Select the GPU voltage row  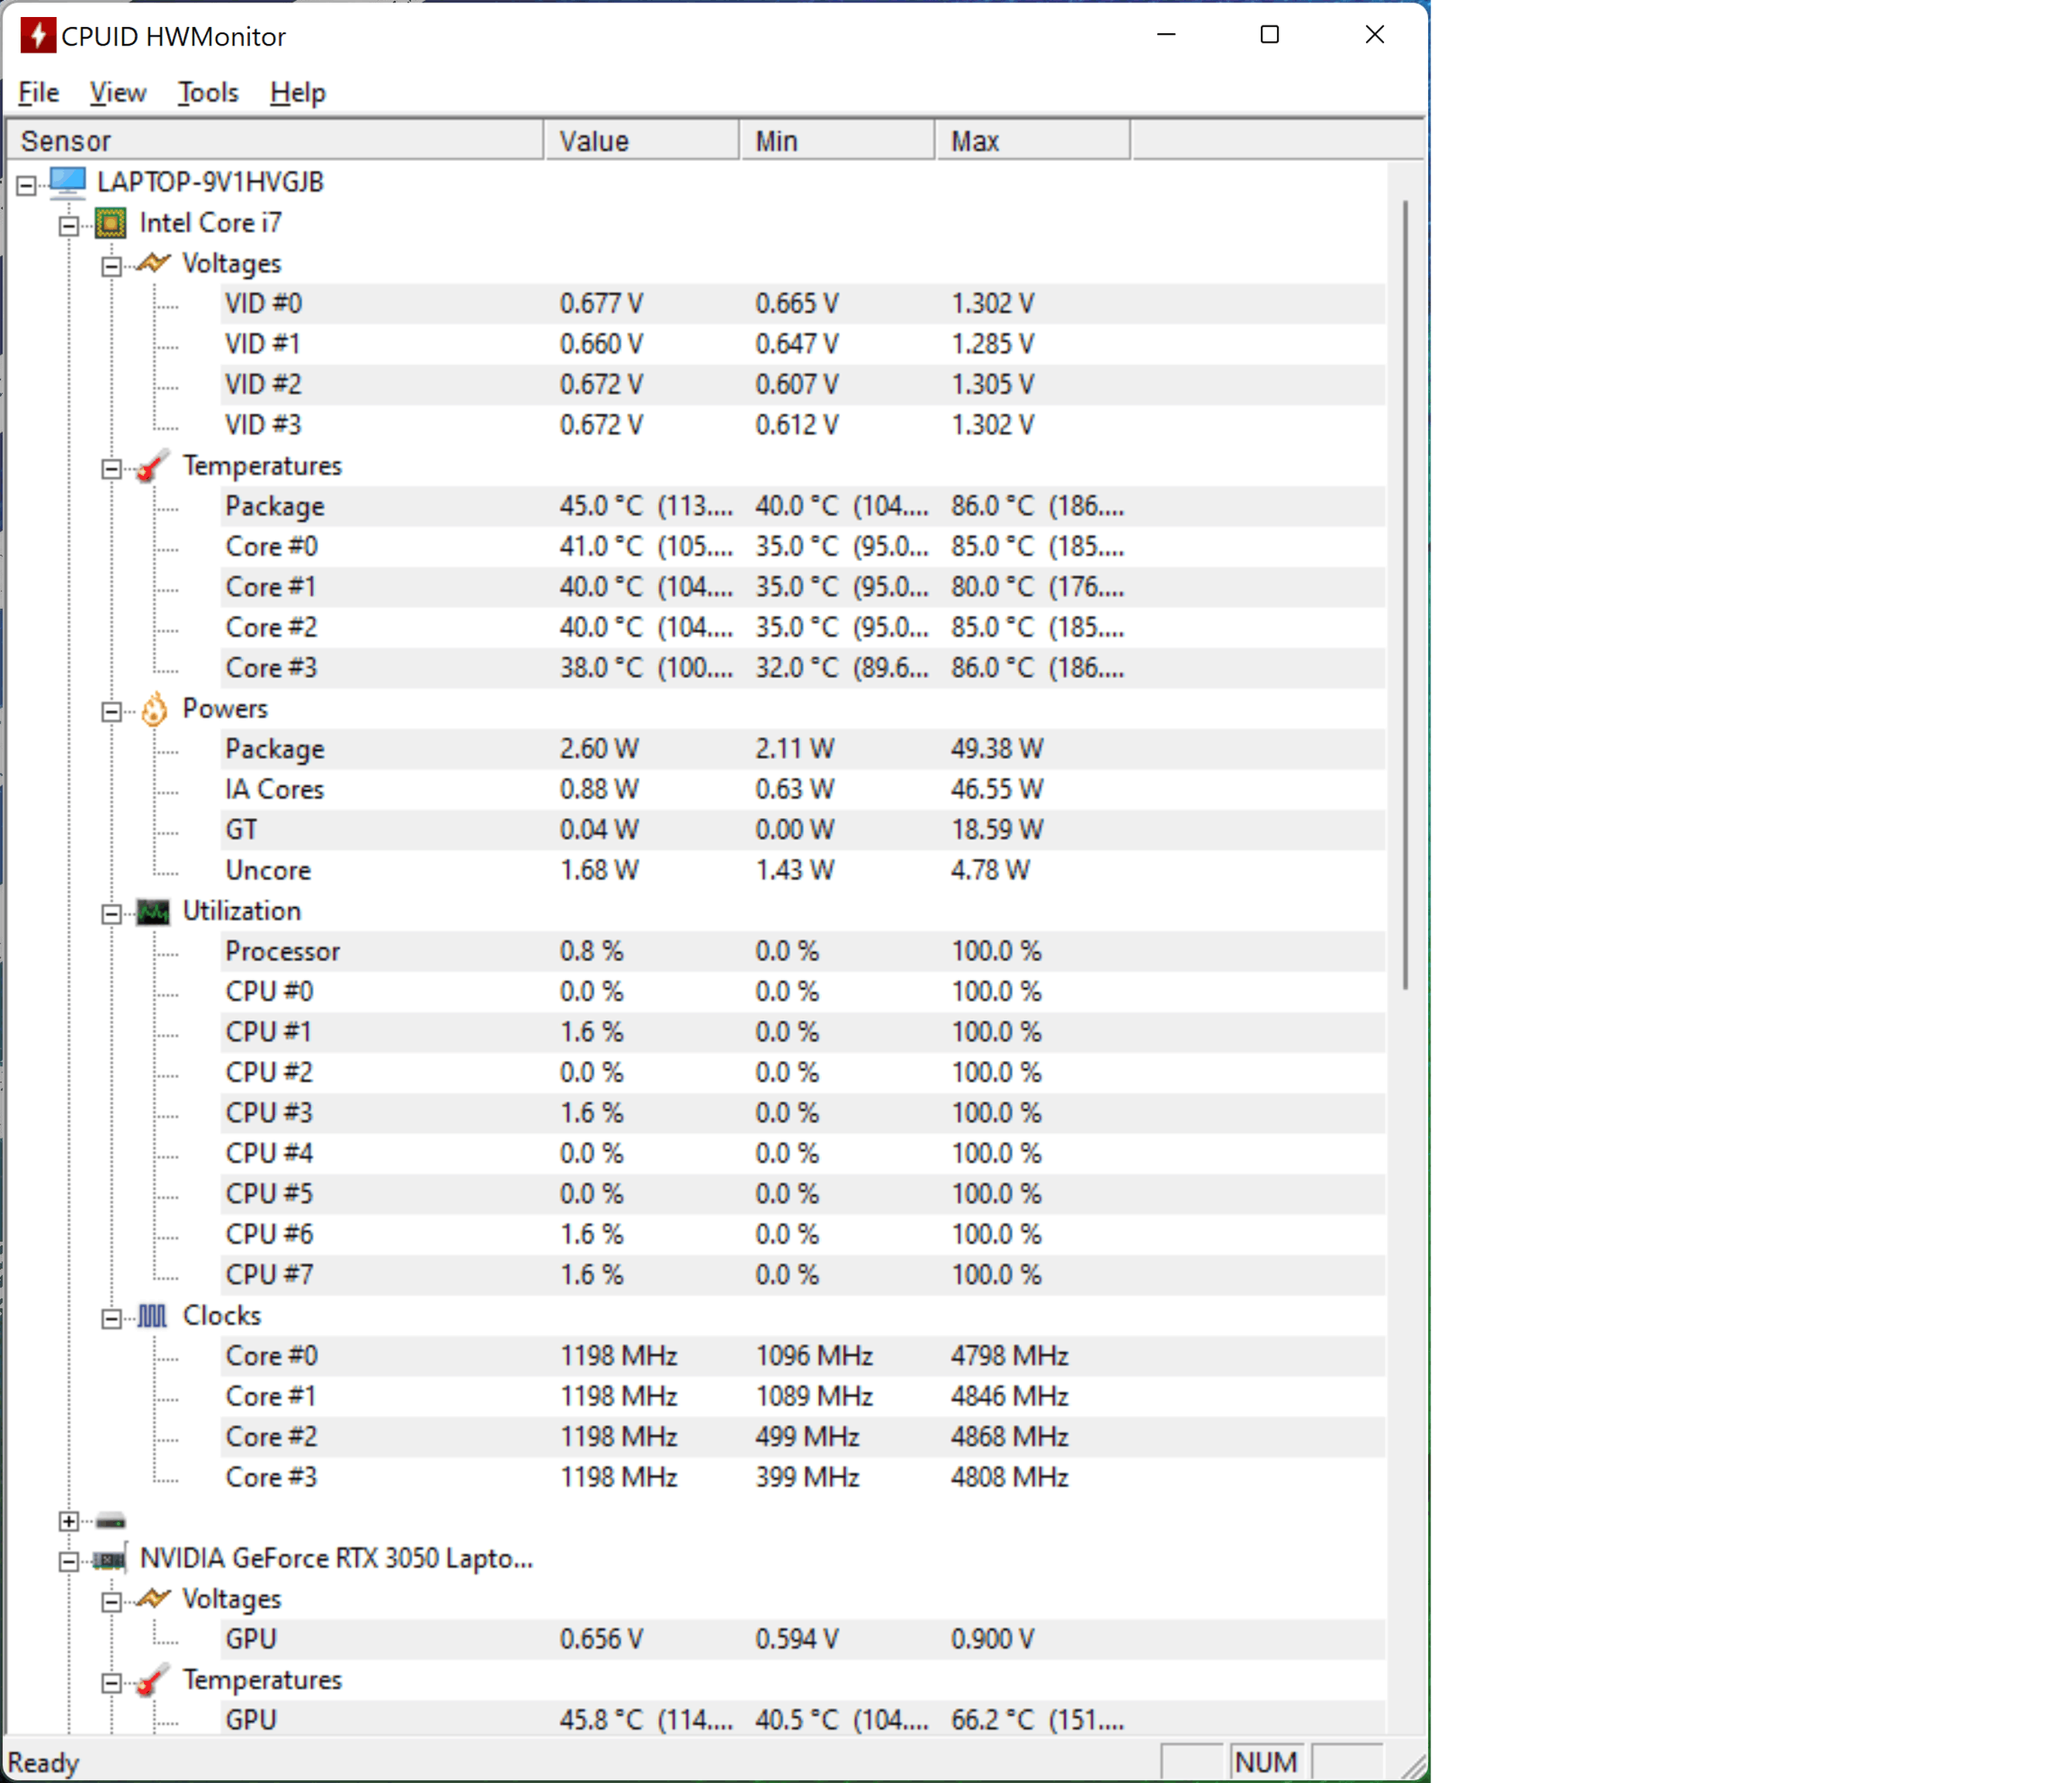tap(803, 1640)
